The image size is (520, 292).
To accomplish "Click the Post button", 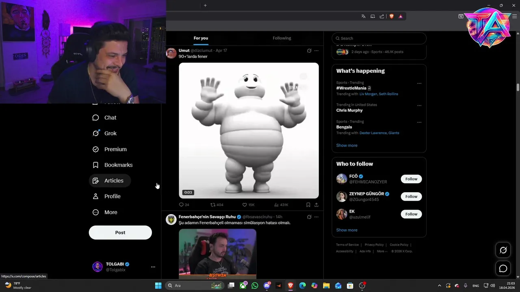I will coord(120,232).
